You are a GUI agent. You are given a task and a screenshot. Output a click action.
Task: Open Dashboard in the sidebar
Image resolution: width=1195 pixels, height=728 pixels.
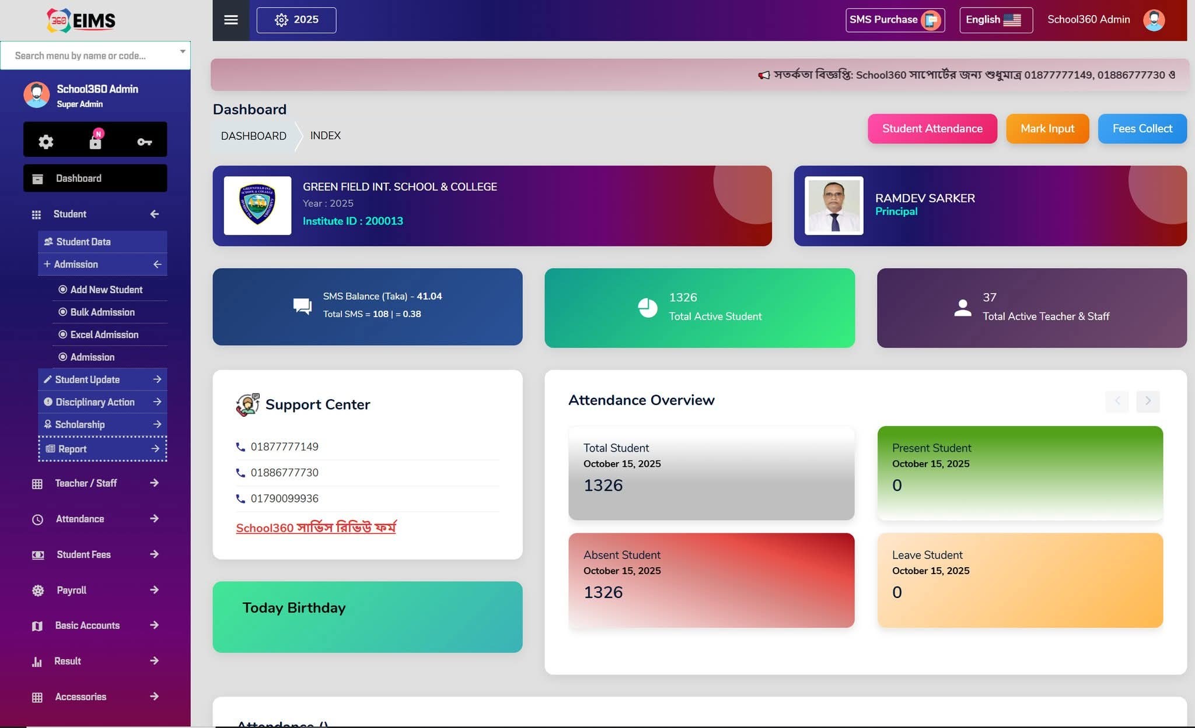[x=95, y=178]
